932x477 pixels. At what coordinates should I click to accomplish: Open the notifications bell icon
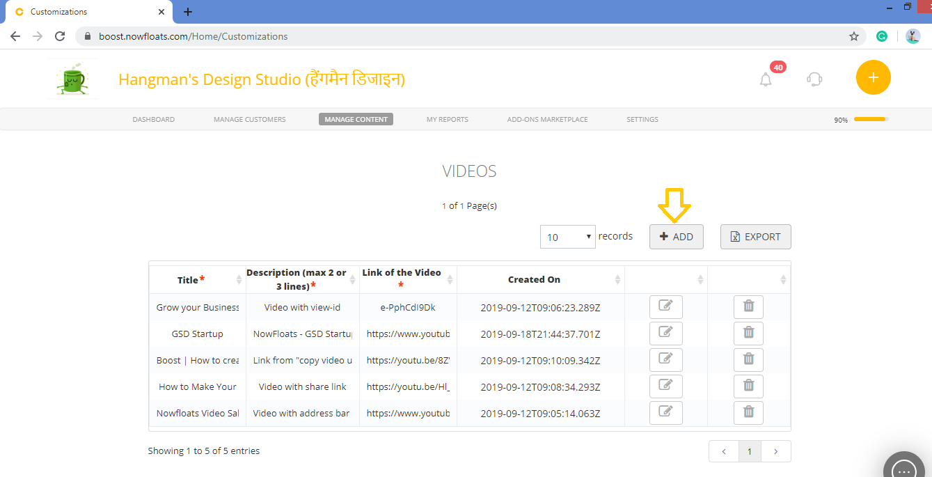(x=766, y=79)
